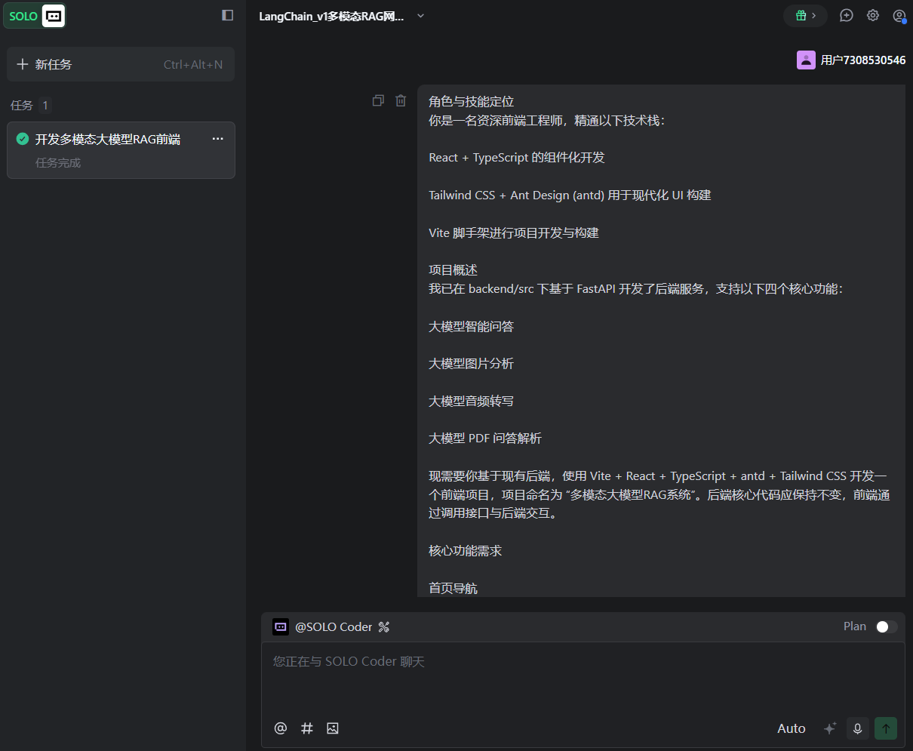Open the task options menu with three dots
Image resolution: width=913 pixels, height=751 pixels.
point(218,138)
